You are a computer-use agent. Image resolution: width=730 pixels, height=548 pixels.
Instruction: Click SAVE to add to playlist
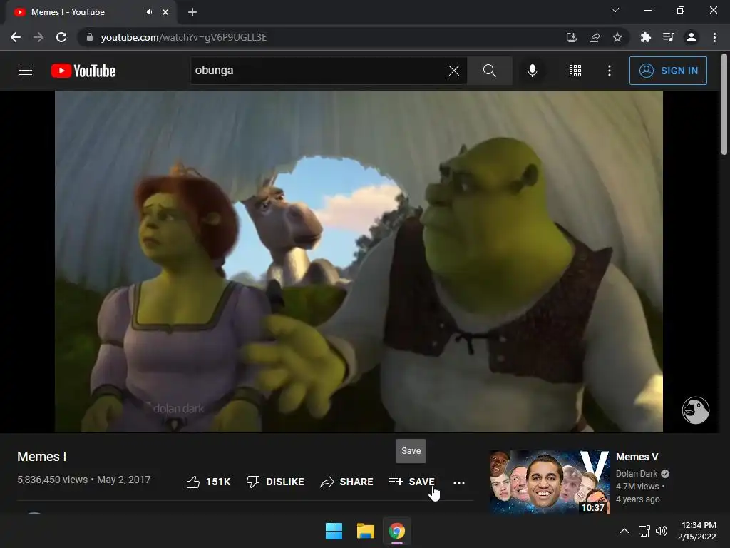click(x=411, y=482)
